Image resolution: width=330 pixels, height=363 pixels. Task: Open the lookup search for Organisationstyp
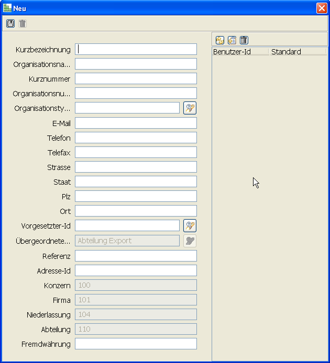[190, 108]
